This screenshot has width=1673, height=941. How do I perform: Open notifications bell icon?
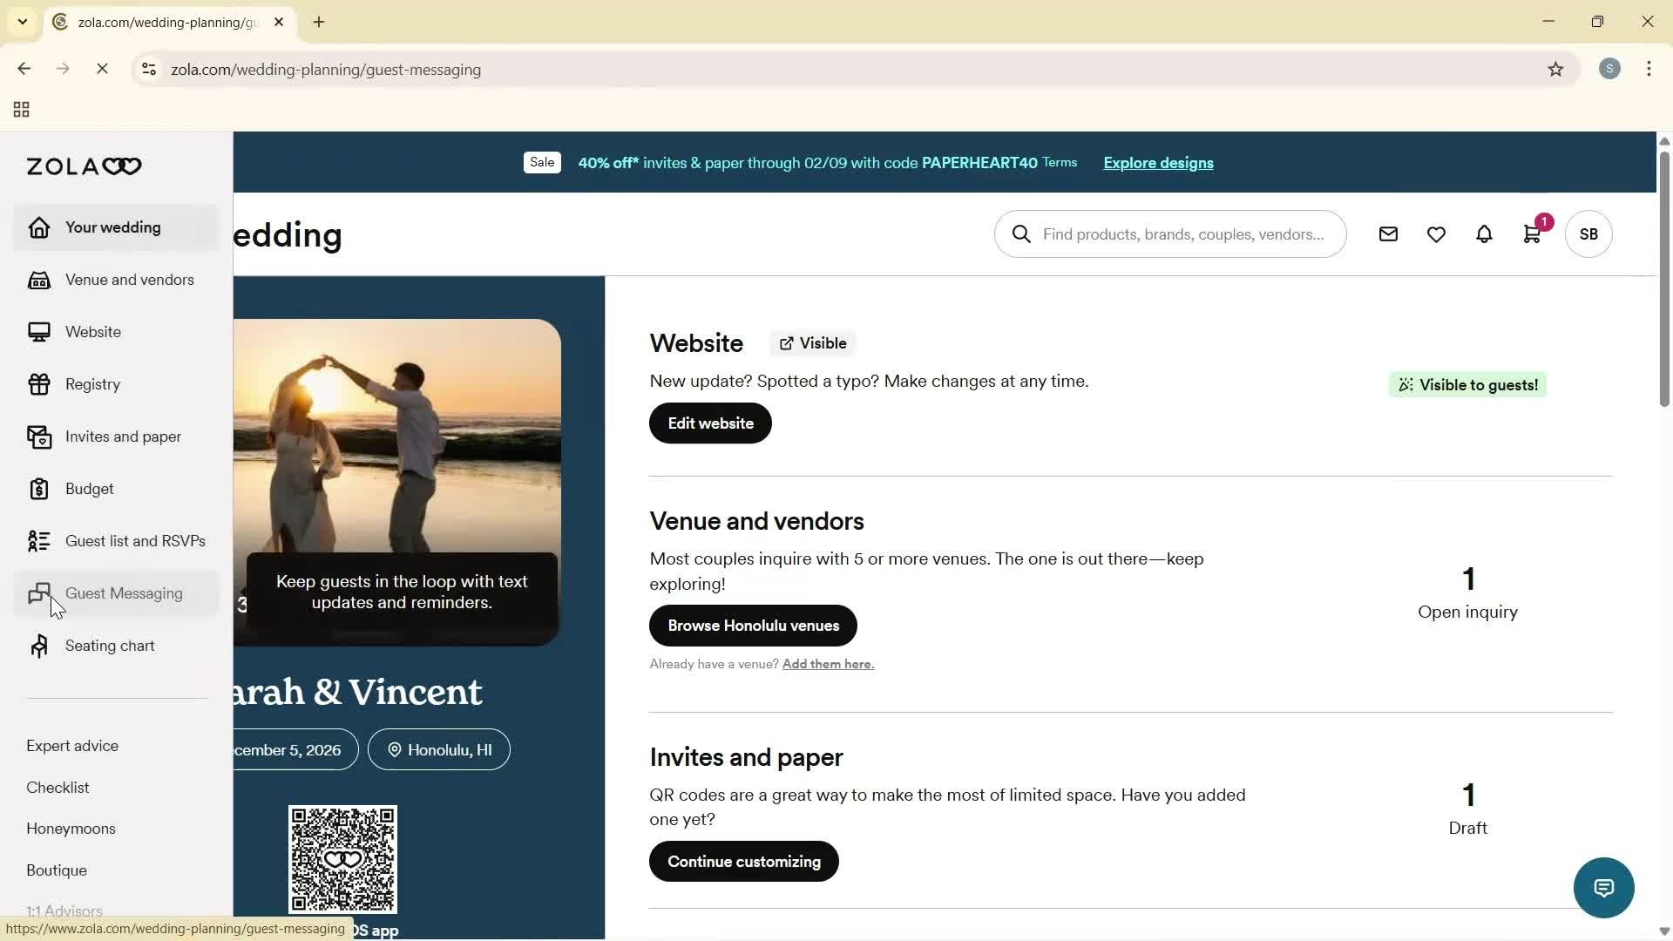coord(1484,234)
